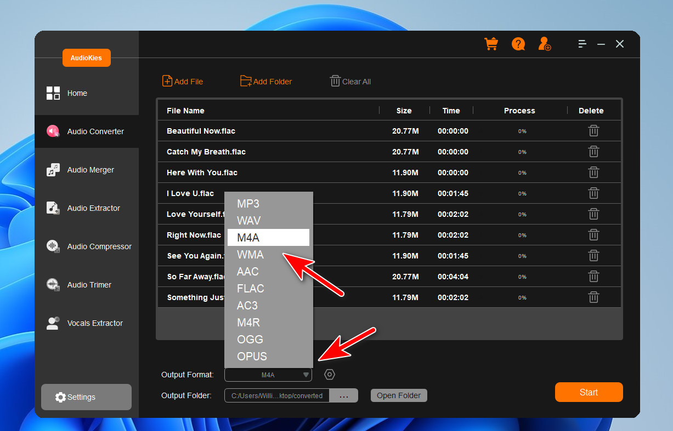Open the Settings button
The width and height of the screenshot is (673, 431).
[86, 397]
